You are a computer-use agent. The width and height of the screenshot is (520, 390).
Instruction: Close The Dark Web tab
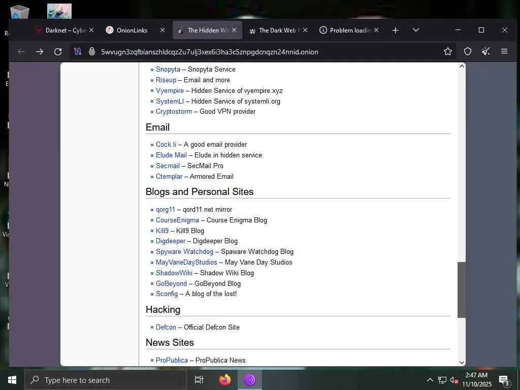[305, 30]
